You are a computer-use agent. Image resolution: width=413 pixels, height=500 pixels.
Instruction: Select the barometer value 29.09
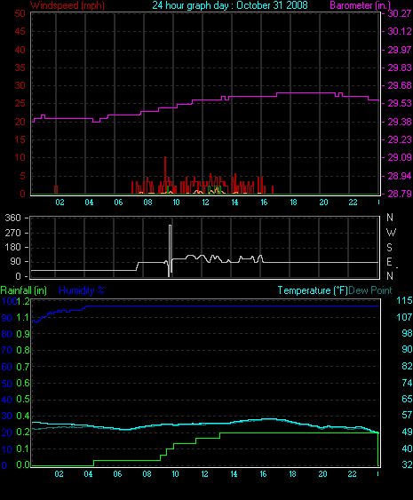(400, 158)
